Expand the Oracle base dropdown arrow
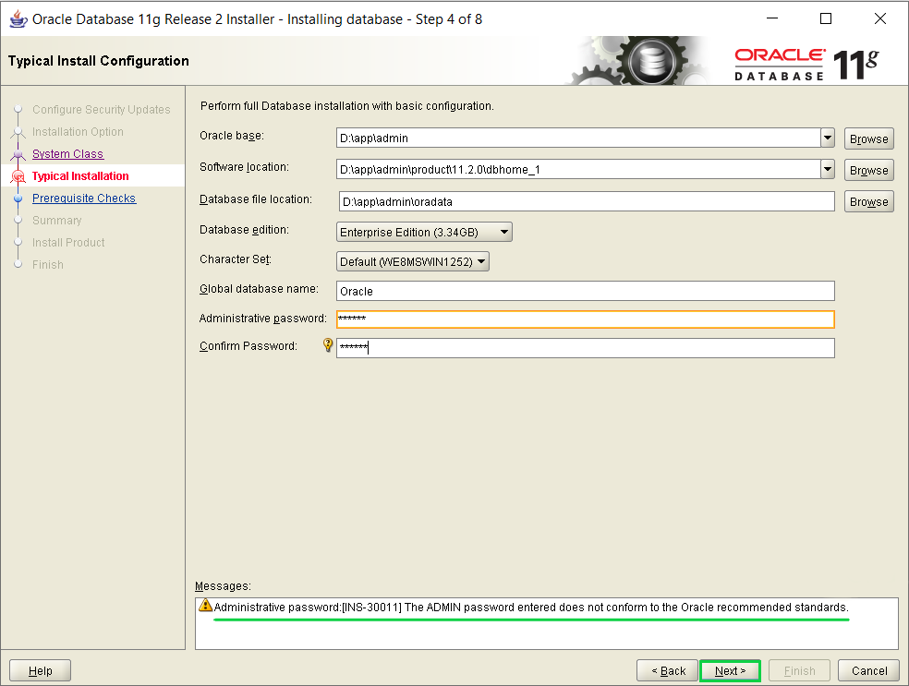Viewport: 909px width, 686px height. pos(828,138)
